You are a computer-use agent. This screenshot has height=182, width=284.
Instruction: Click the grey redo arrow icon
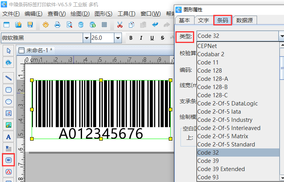pos(167,25)
